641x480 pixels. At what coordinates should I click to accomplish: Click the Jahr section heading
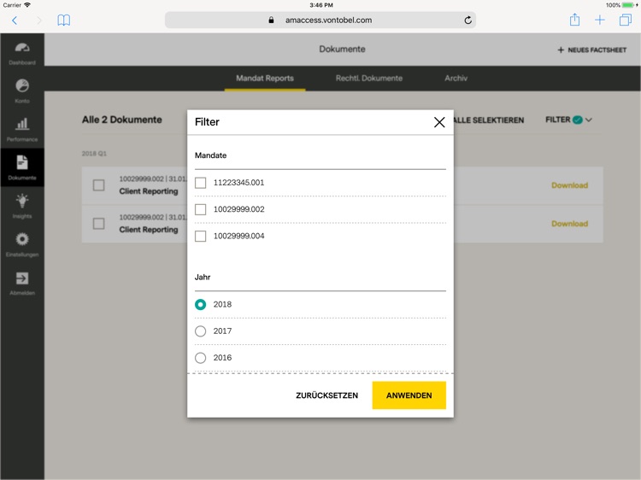coord(203,277)
